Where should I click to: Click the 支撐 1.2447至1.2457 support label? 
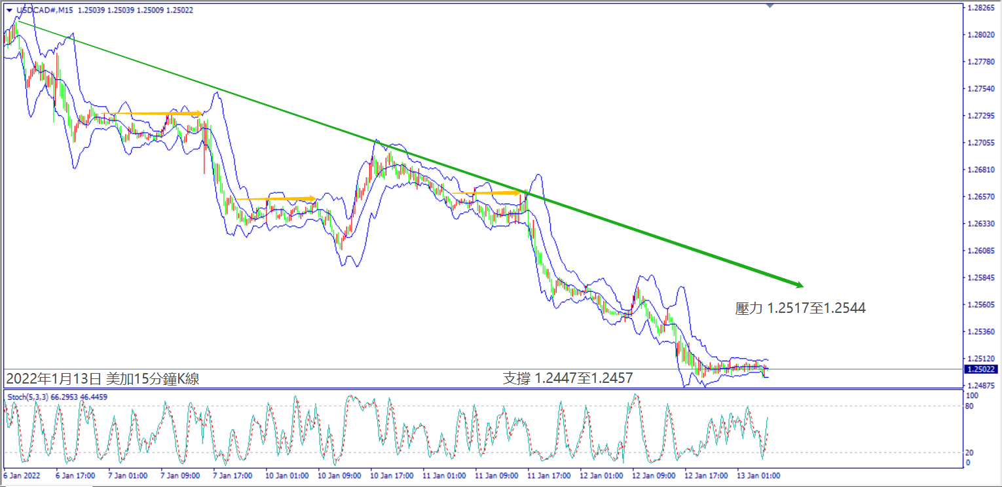[567, 378]
